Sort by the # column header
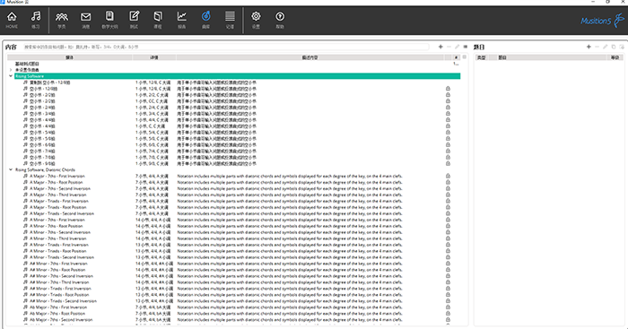628x329 pixels. click(x=456, y=57)
